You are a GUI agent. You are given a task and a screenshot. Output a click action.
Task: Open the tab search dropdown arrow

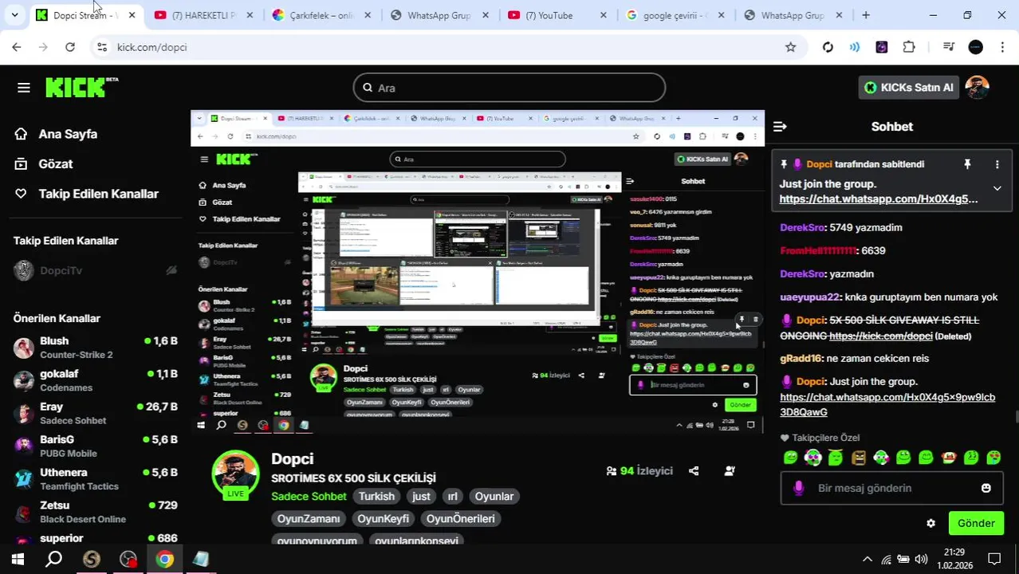[14, 15]
